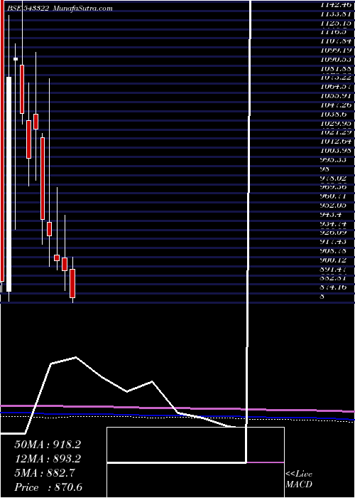Click the 50MA : 918.2 readout

[48, 445]
